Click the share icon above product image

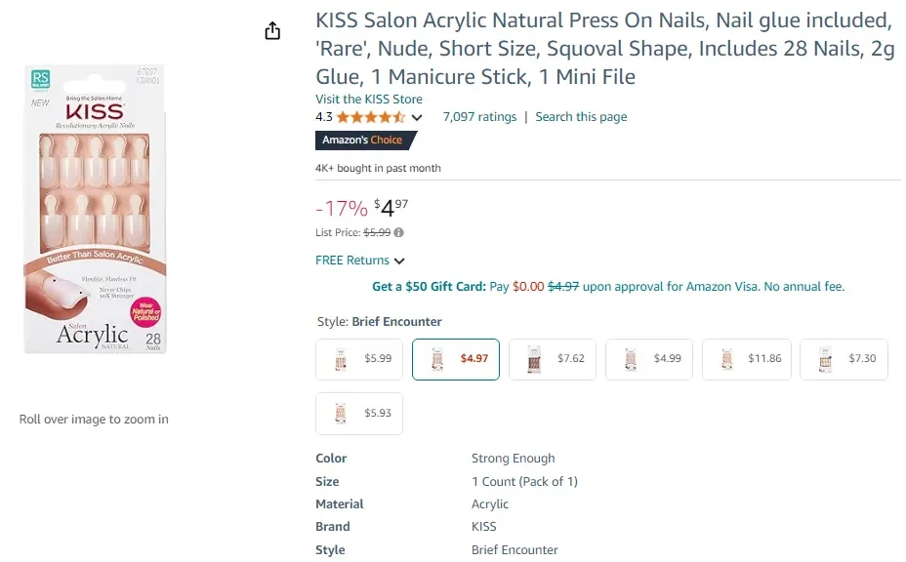click(x=272, y=31)
